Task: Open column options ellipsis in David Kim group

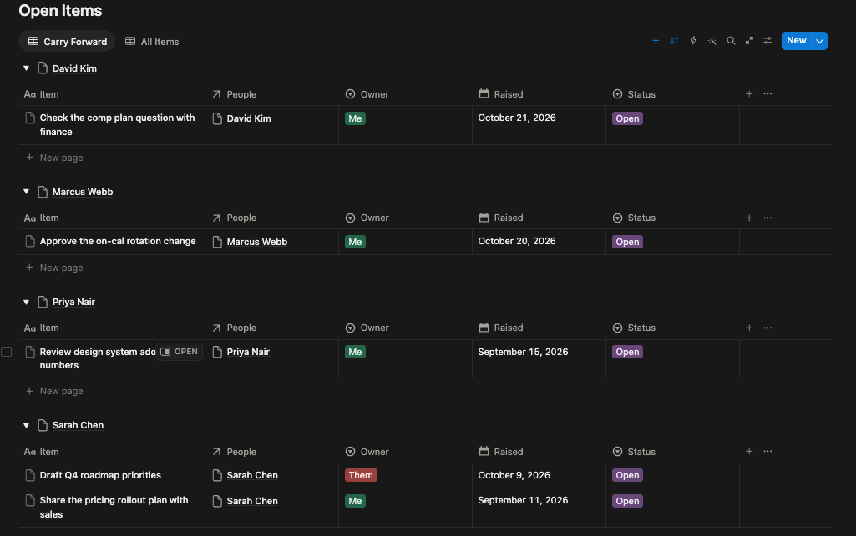Action: click(x=767, y=93)
